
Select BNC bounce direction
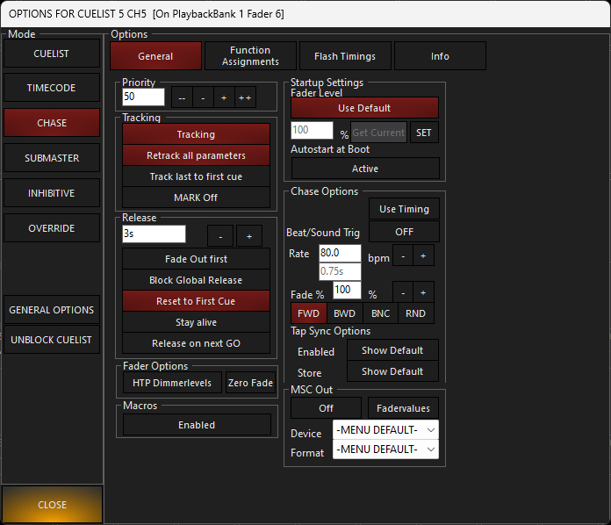pyautogui.click(x=380, y=313)
